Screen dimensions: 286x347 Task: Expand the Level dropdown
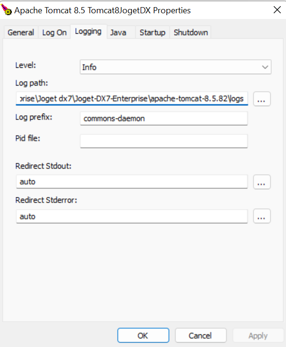265,67
